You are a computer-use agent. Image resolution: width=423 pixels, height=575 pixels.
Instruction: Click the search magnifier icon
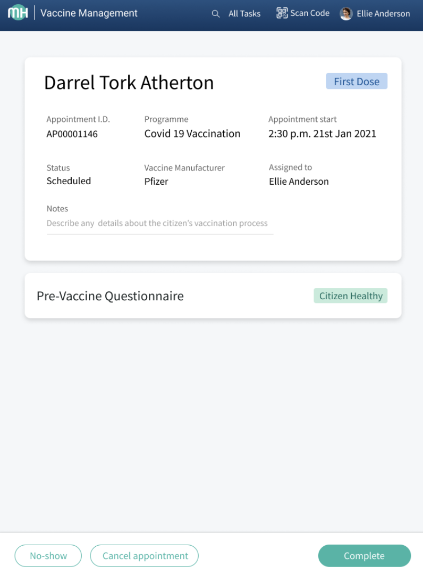tap(215, 14)
